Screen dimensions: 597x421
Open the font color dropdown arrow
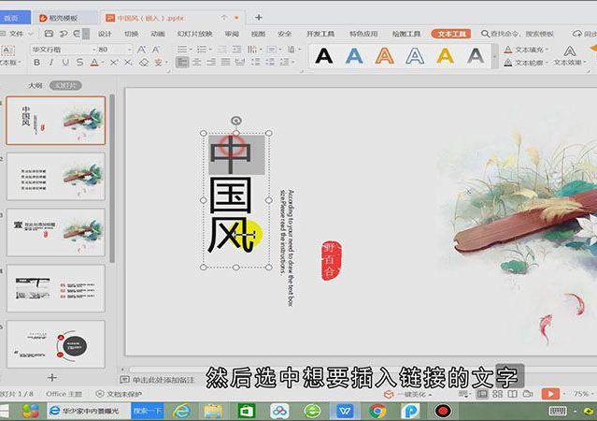103,63
